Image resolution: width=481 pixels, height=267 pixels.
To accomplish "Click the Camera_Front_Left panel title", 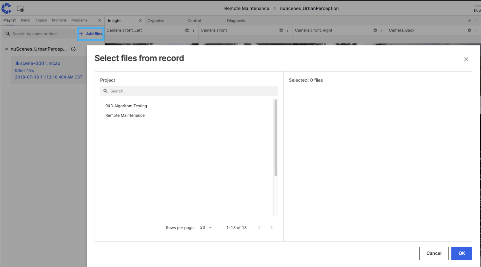I will coord(124,30).
